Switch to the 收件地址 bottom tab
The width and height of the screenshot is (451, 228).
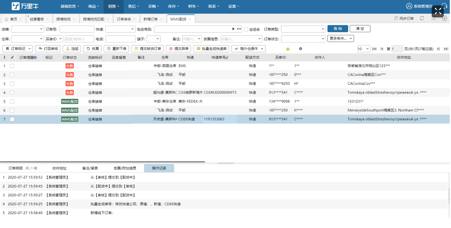pyautogui.click(x=59, y=168)
